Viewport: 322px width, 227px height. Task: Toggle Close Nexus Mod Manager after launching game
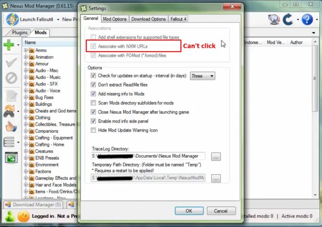(x=93, y=112)
